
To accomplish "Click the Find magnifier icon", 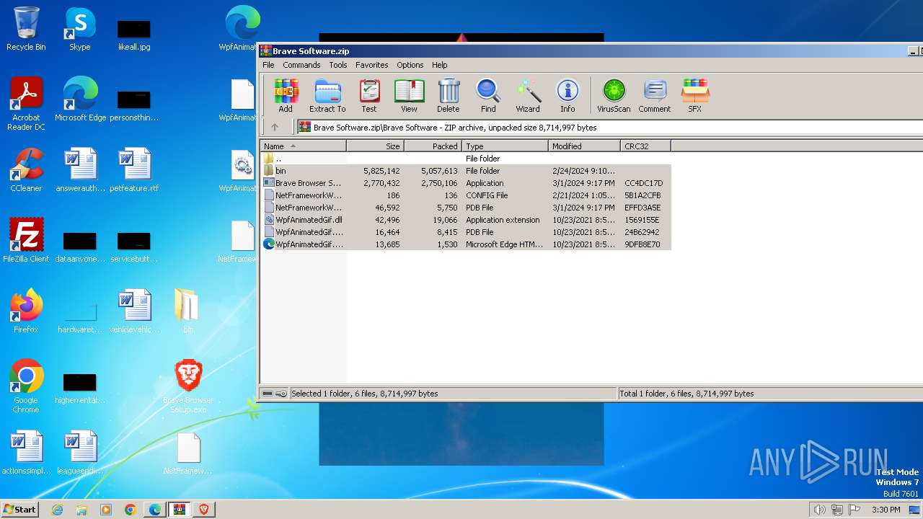I will (488, 96).
